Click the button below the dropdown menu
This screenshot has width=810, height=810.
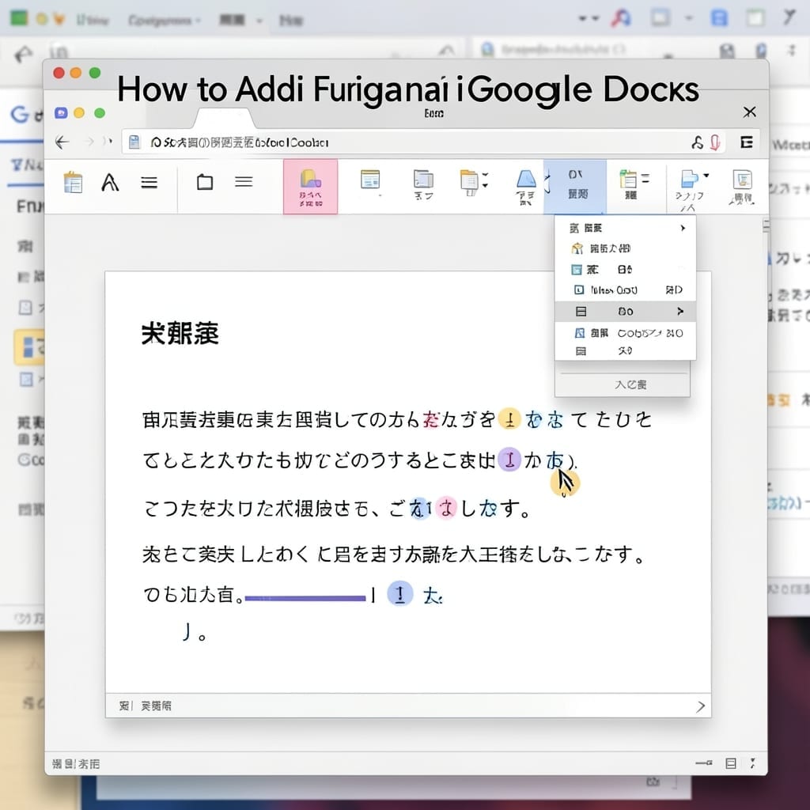click(x=623, y=384)
